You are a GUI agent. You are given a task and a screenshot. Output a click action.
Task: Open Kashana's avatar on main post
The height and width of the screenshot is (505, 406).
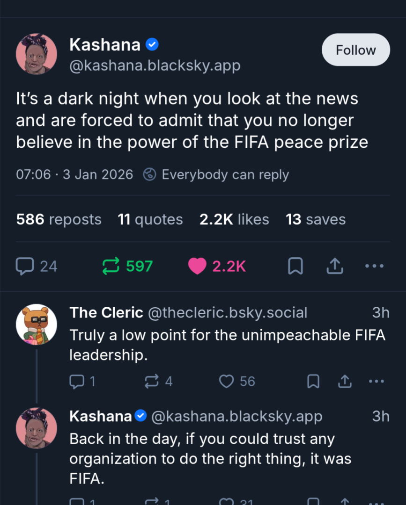37,54
